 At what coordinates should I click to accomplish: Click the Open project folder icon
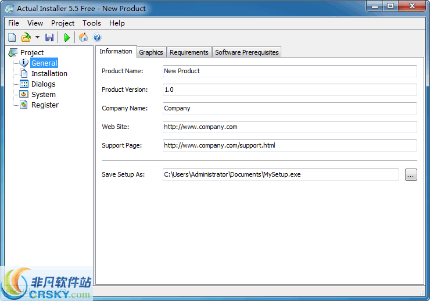click(x=26, y=37)
